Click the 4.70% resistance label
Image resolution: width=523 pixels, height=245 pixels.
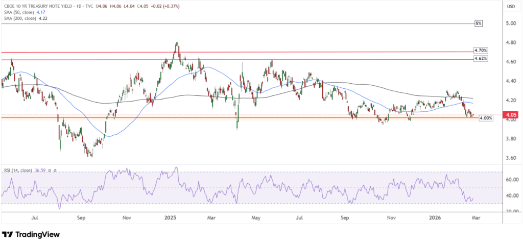[481, 51]
